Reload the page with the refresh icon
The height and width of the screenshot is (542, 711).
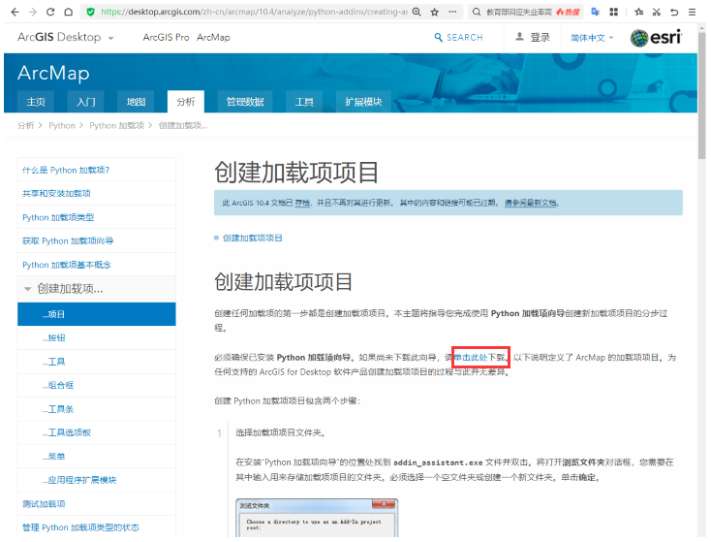[50, 12]
